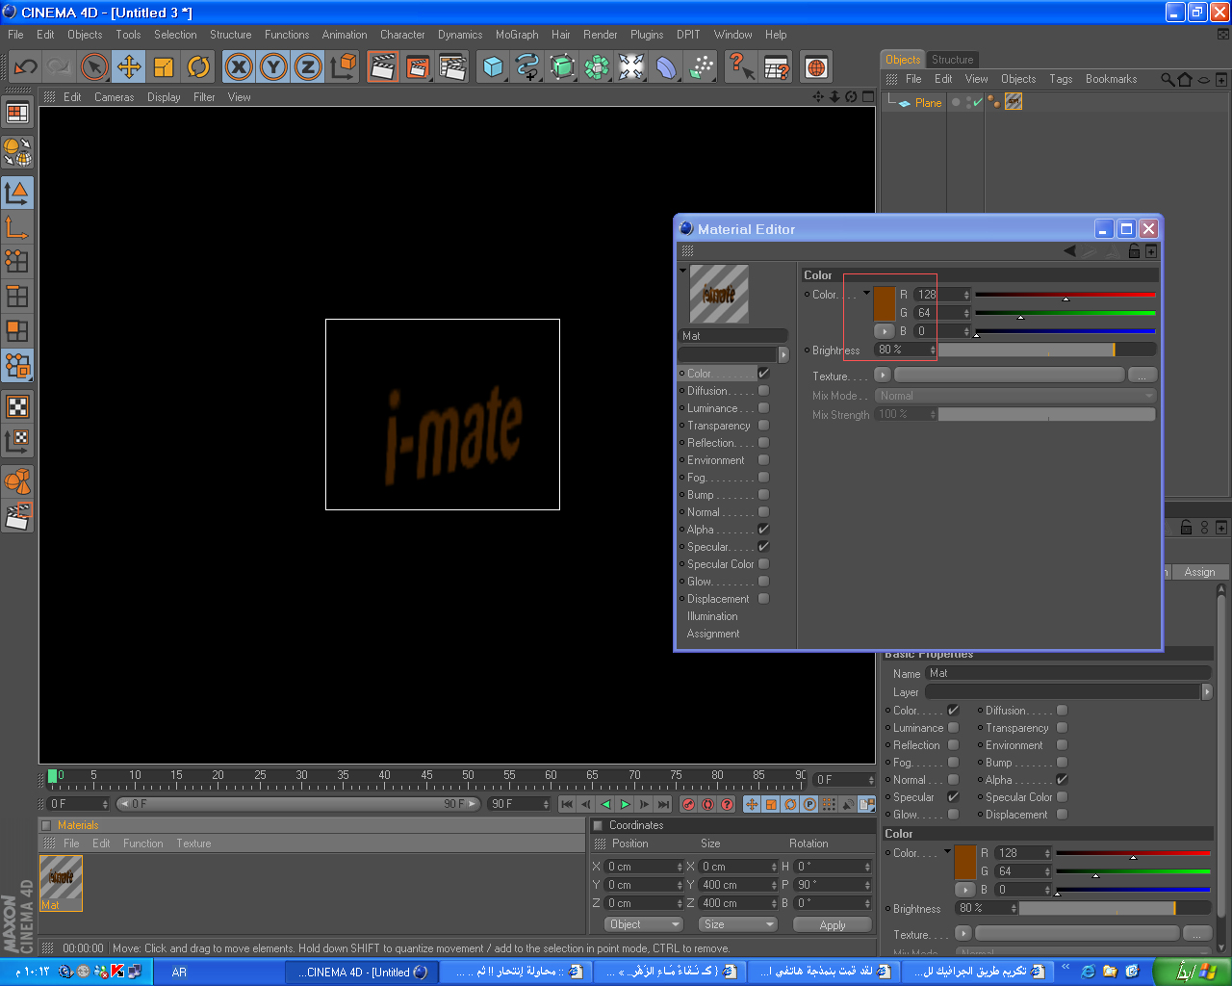Open the Size mode dropdown in Coordinates

click(x=737, y=924)
